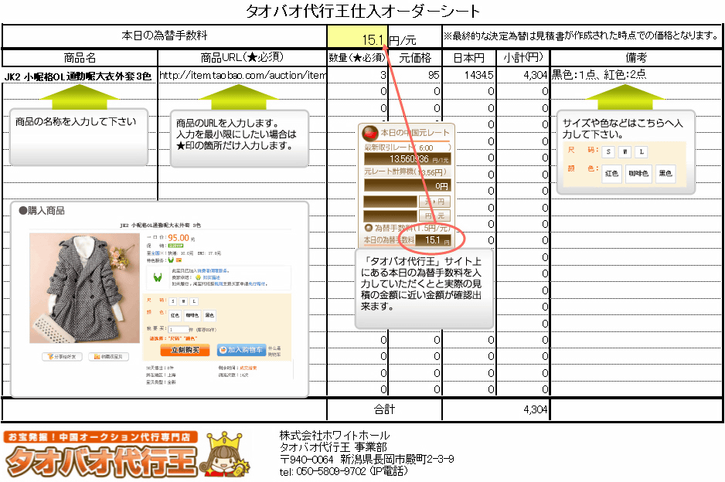Choose 咖啡色 option in the 備考 note callout
Image resolution: width=725 pixels, height=482 pixels.
tap(638, 174)
